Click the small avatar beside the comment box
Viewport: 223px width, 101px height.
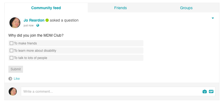[13, 91]
